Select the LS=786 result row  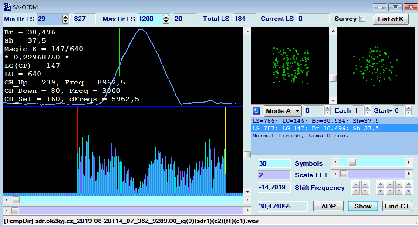(335, 121)
